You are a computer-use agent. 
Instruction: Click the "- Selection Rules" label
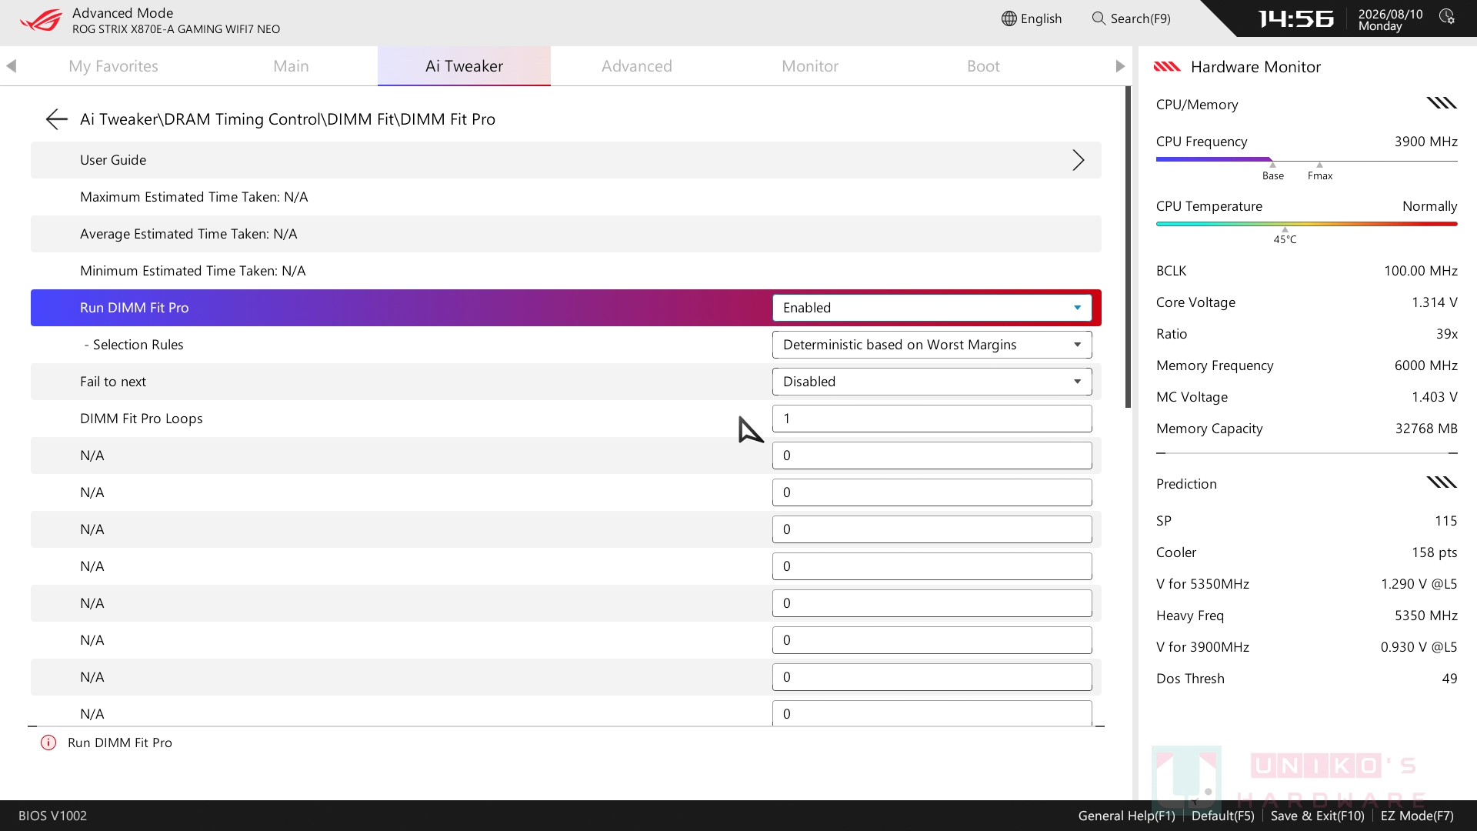pos(134,345)
